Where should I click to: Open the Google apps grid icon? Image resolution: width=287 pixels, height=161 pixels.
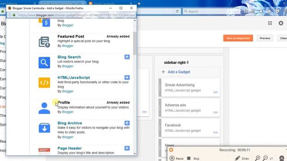click(270, 23)
